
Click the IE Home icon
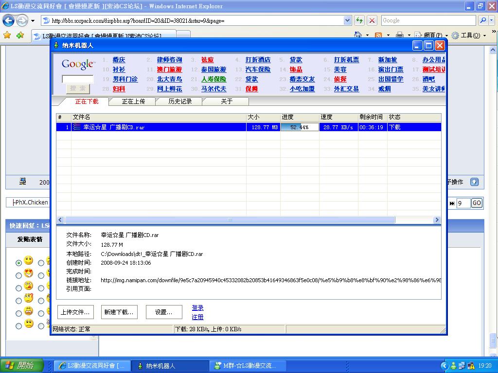358,35
